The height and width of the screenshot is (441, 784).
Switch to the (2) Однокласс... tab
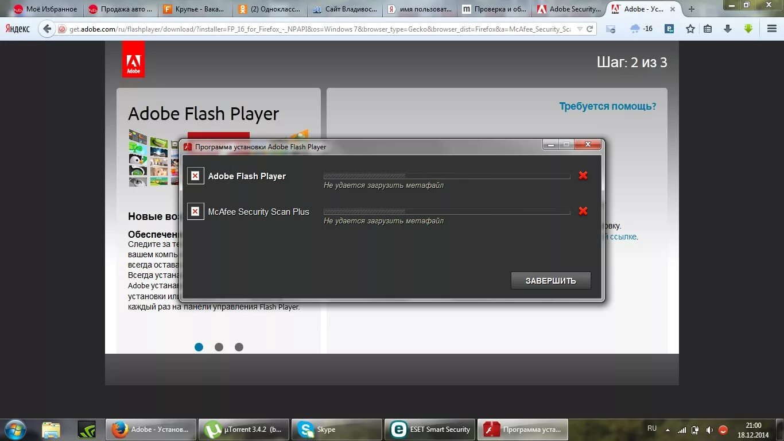click(x=270, y=9)
